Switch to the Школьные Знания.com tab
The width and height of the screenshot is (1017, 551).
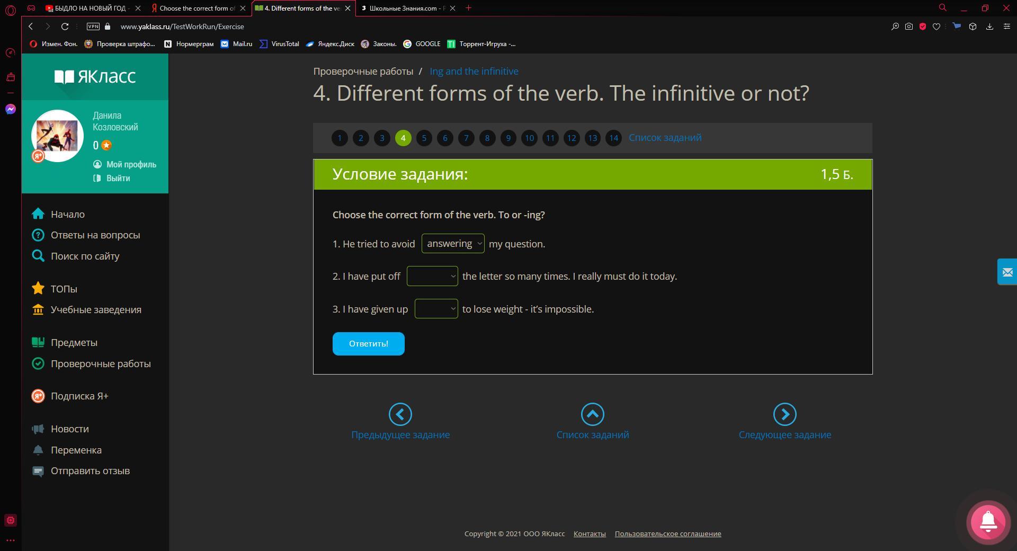406,8
